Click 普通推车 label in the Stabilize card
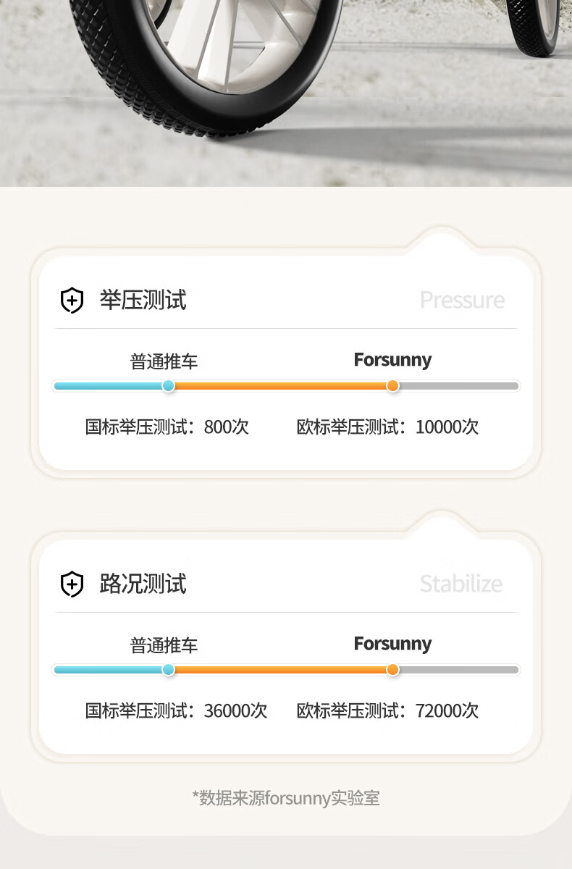Image resolution: width=572 pixels, height=869 pixels. tap(164, 645)
